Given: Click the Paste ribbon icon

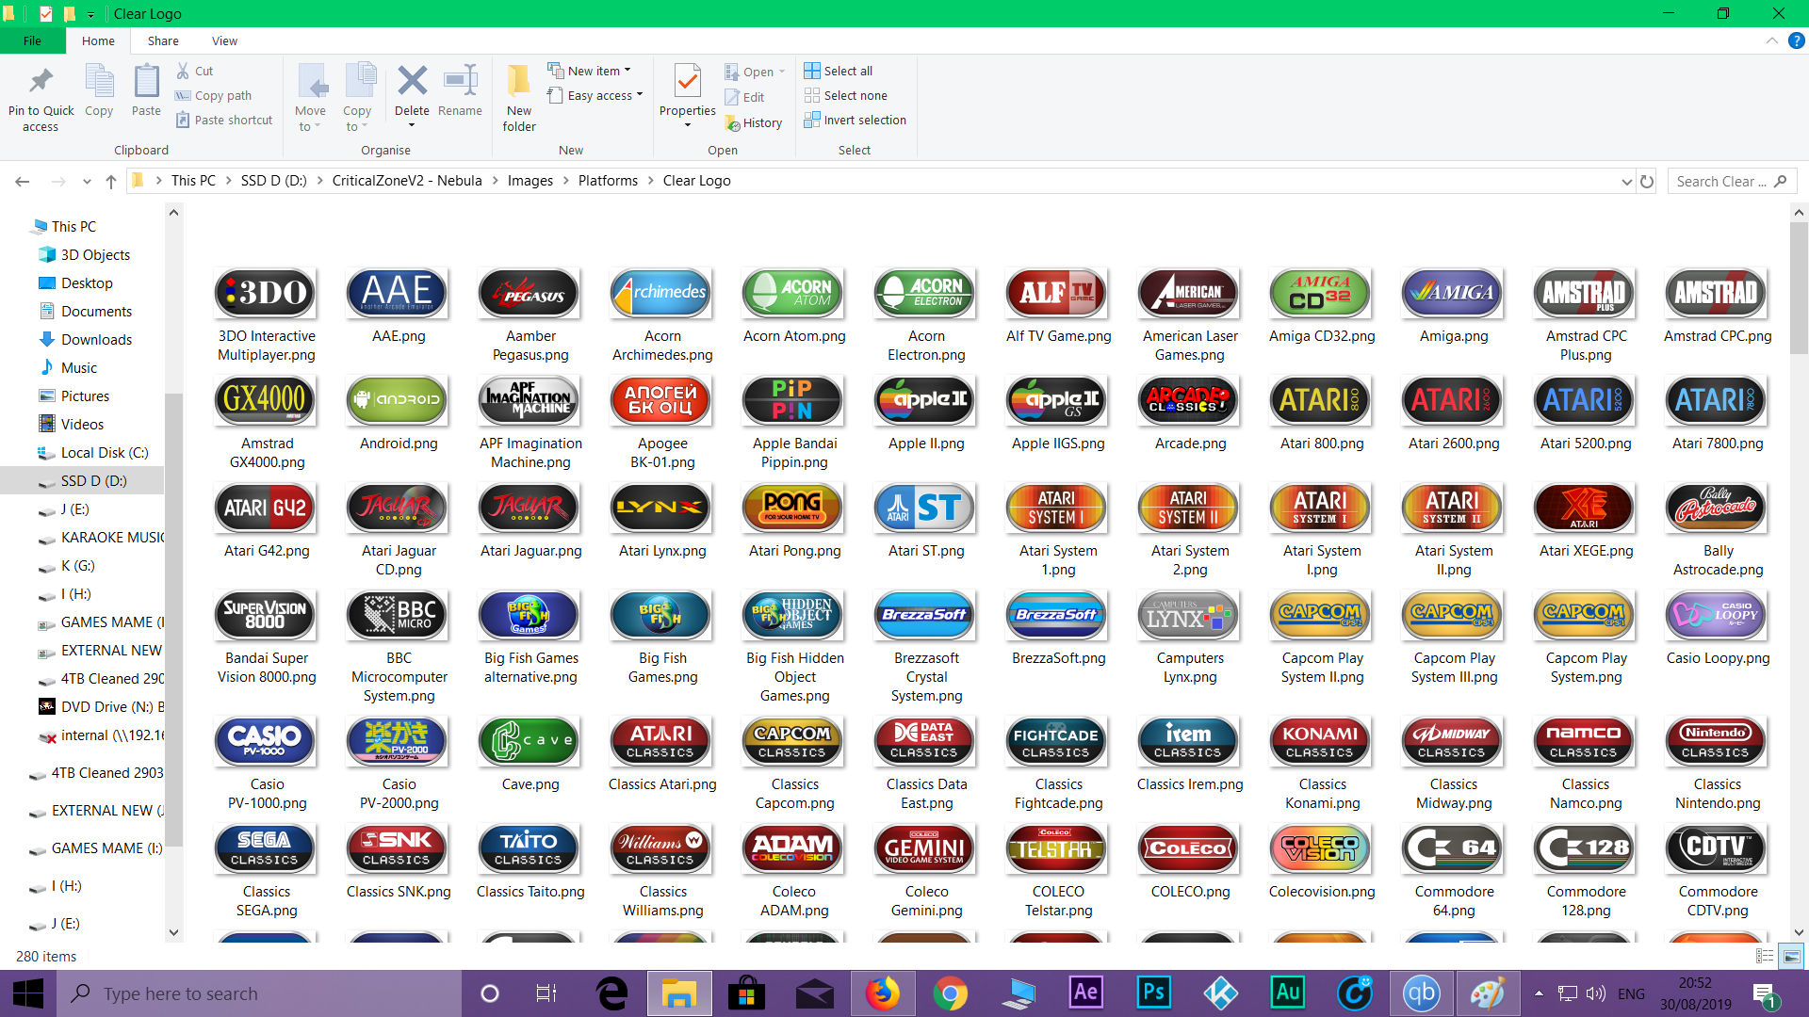Looking at the screenshot, I should click(146, 81).
